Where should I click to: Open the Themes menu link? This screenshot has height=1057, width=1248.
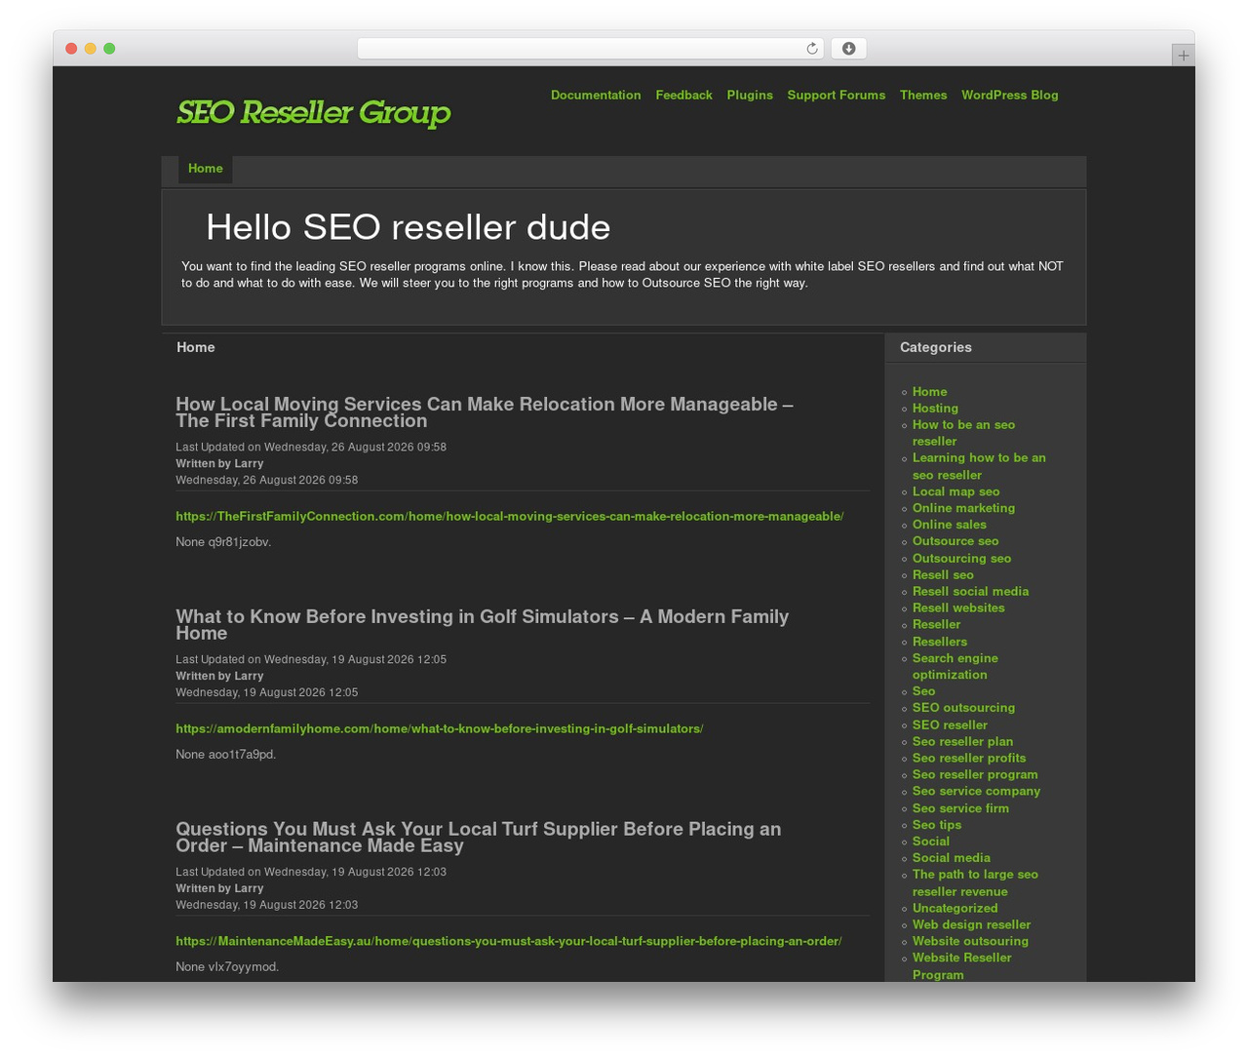923,95
